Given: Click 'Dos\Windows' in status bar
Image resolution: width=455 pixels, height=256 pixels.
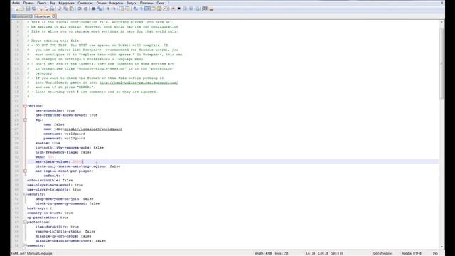Looking at the screenshot, I should pyautogui.click(x=382, y=253).
